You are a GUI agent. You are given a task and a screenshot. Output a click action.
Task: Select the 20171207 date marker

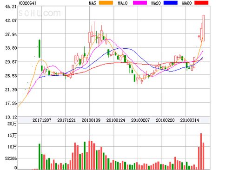(42, 120)
